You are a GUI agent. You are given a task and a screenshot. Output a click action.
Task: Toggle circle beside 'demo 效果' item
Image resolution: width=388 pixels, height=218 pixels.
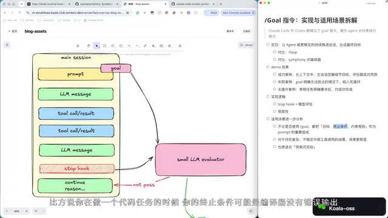pyautogui.click(x=268, y=67)
